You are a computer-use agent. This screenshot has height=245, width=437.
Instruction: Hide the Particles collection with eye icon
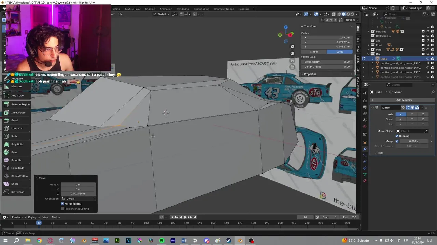428,31
